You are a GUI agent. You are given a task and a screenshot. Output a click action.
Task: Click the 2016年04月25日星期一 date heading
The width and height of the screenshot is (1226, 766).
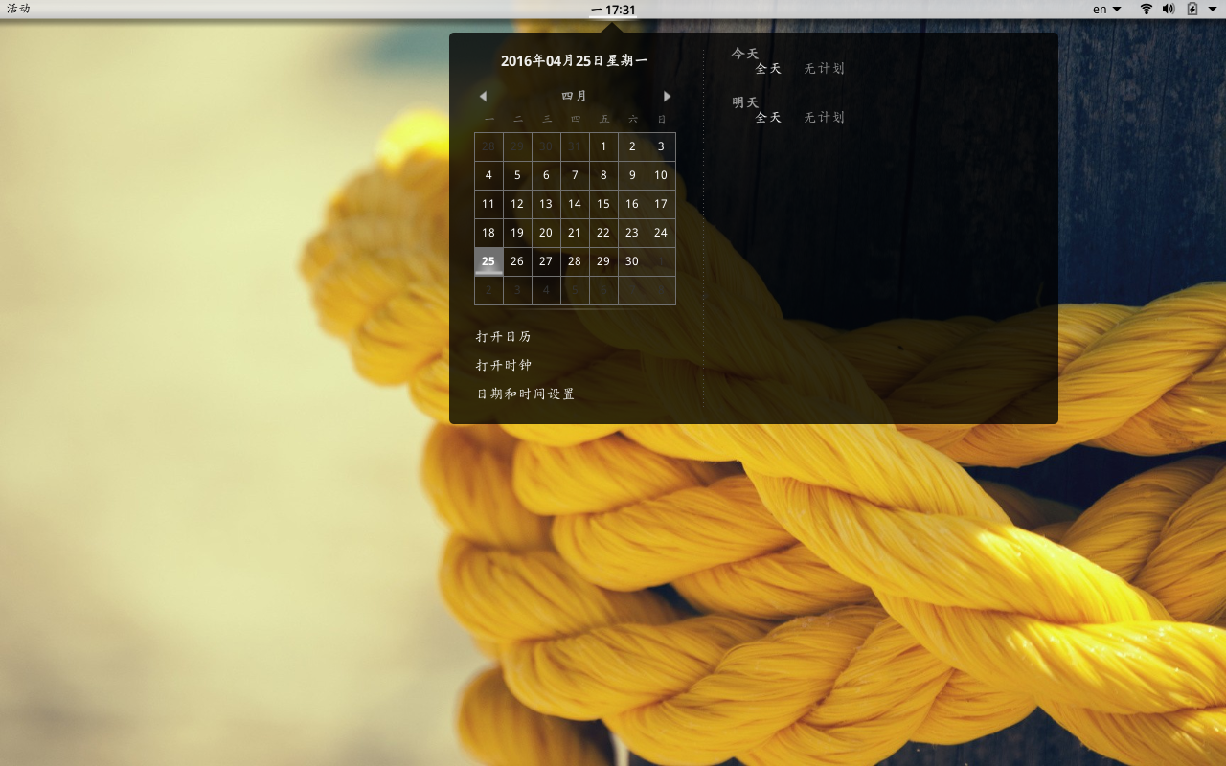[x=575, y=61]
